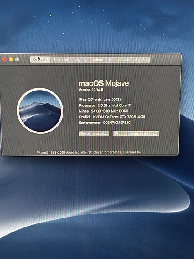Click the circular Mojave dune logo
The width and height of the screenshot is (194, 259).
tap(40, 111)
